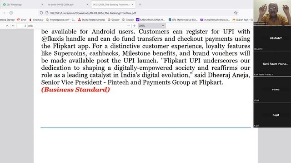Click the file page info icon
291x163 pixels.
tap(47, 13)
